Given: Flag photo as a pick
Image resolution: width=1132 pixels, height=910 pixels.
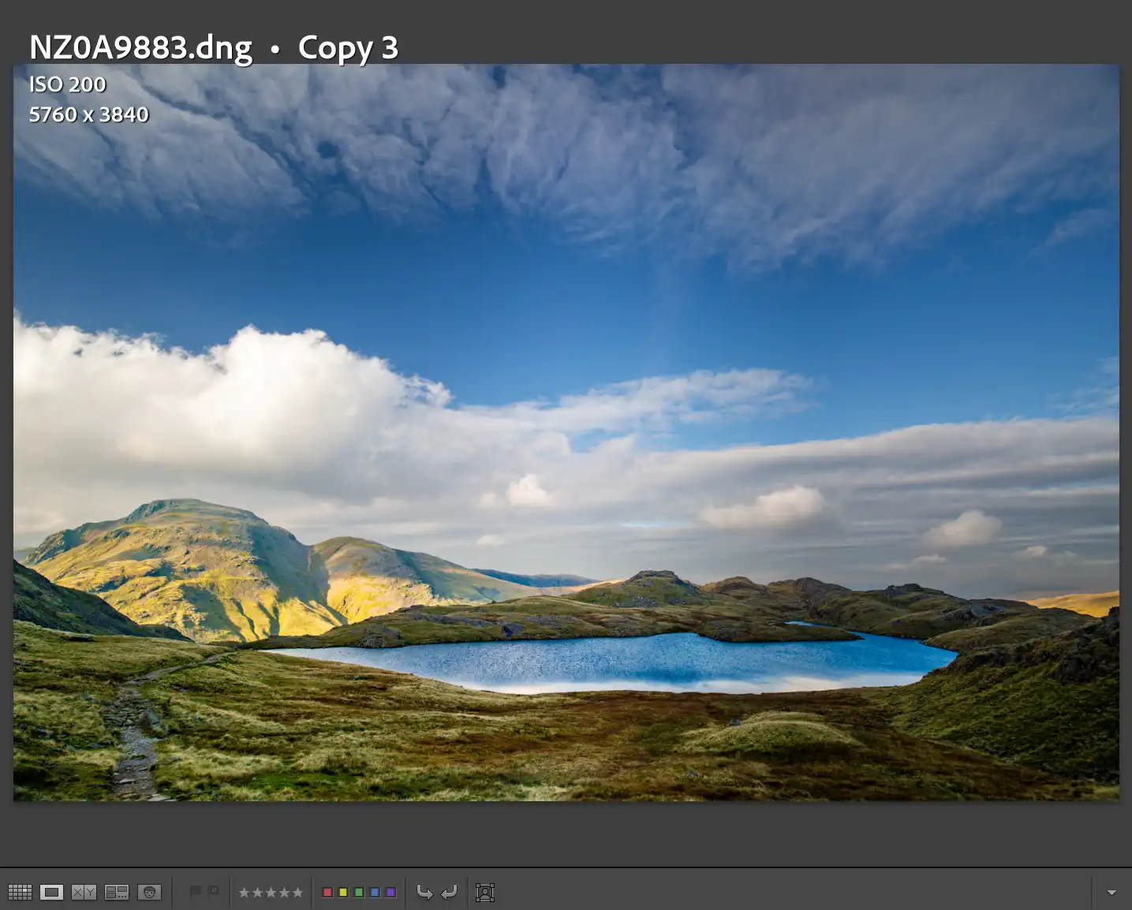Looking at the screenshot, I should 196,891.
